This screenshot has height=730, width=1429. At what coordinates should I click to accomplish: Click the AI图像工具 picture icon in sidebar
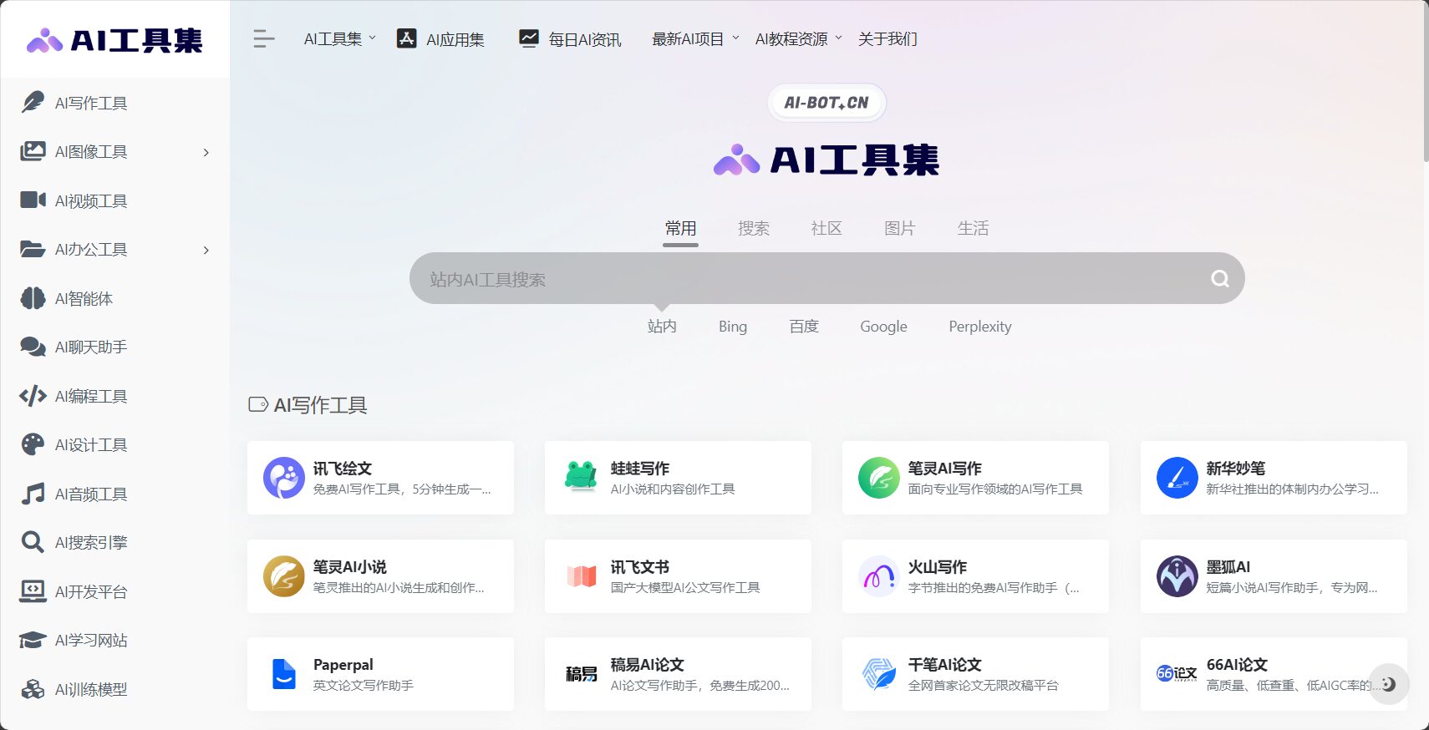pyautogui.click(x=33, y=151)
